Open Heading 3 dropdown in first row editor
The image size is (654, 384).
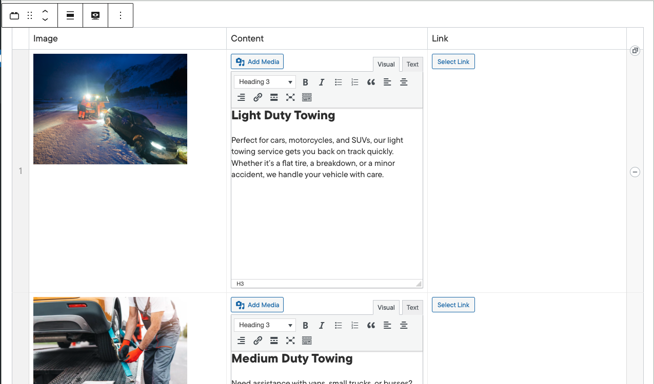coord(265,82)
